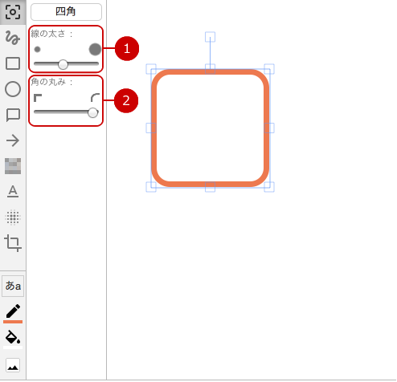The width and height of the screenshot is (397, 382).
Task: Select the rectangle shape tool
Action: pyautogui.click(x=13, y=63)
